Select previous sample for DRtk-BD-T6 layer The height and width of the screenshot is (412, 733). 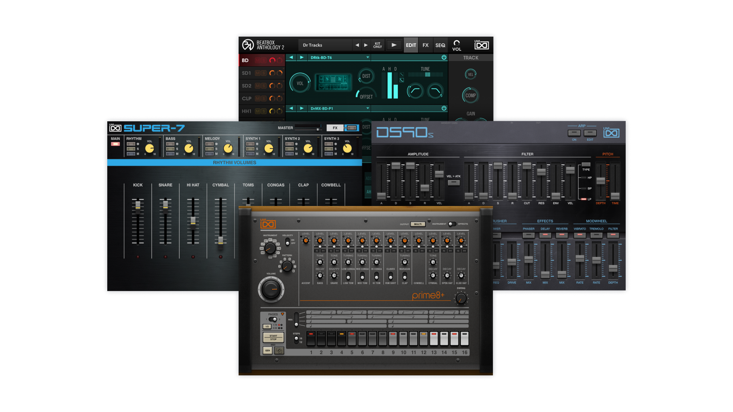(291, 58)
